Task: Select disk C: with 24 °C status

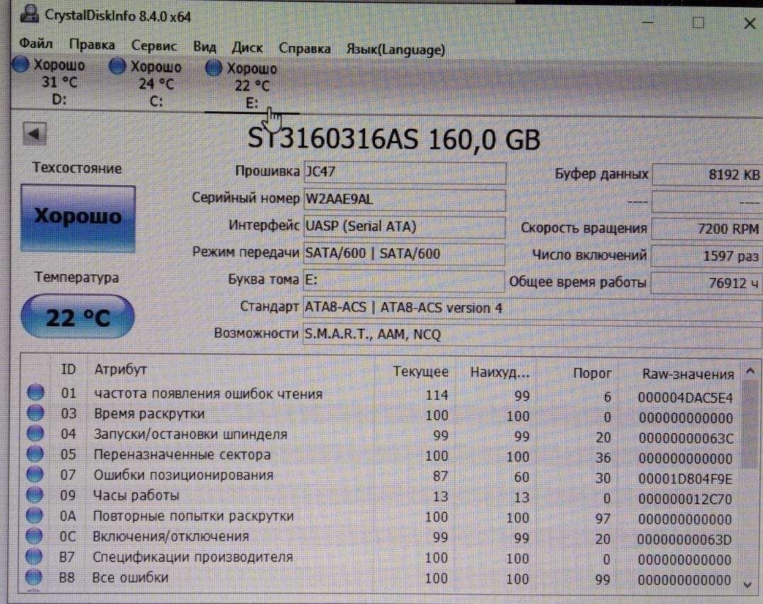Action: 145,83
